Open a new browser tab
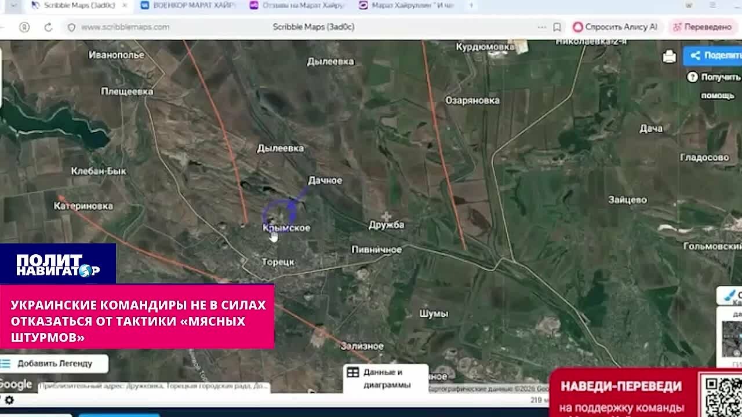Screen dimensions: 742x417 (471, 5)
